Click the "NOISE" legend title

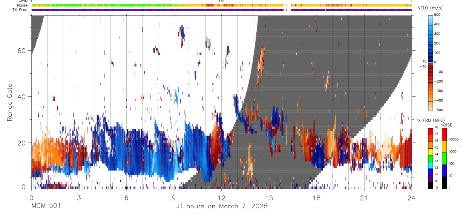click(x=446, y=125)
